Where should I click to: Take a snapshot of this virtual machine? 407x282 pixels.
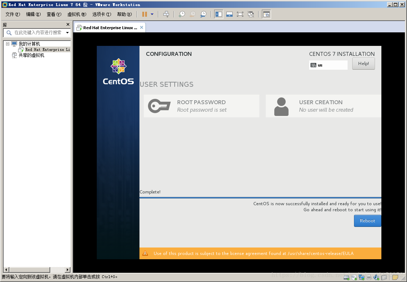pos(182,14)
